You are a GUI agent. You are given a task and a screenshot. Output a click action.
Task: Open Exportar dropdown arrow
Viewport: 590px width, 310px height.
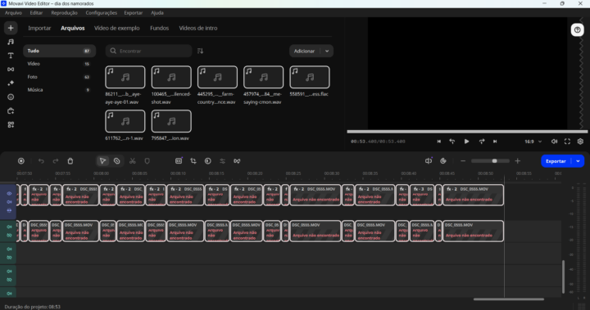[578, 161]
